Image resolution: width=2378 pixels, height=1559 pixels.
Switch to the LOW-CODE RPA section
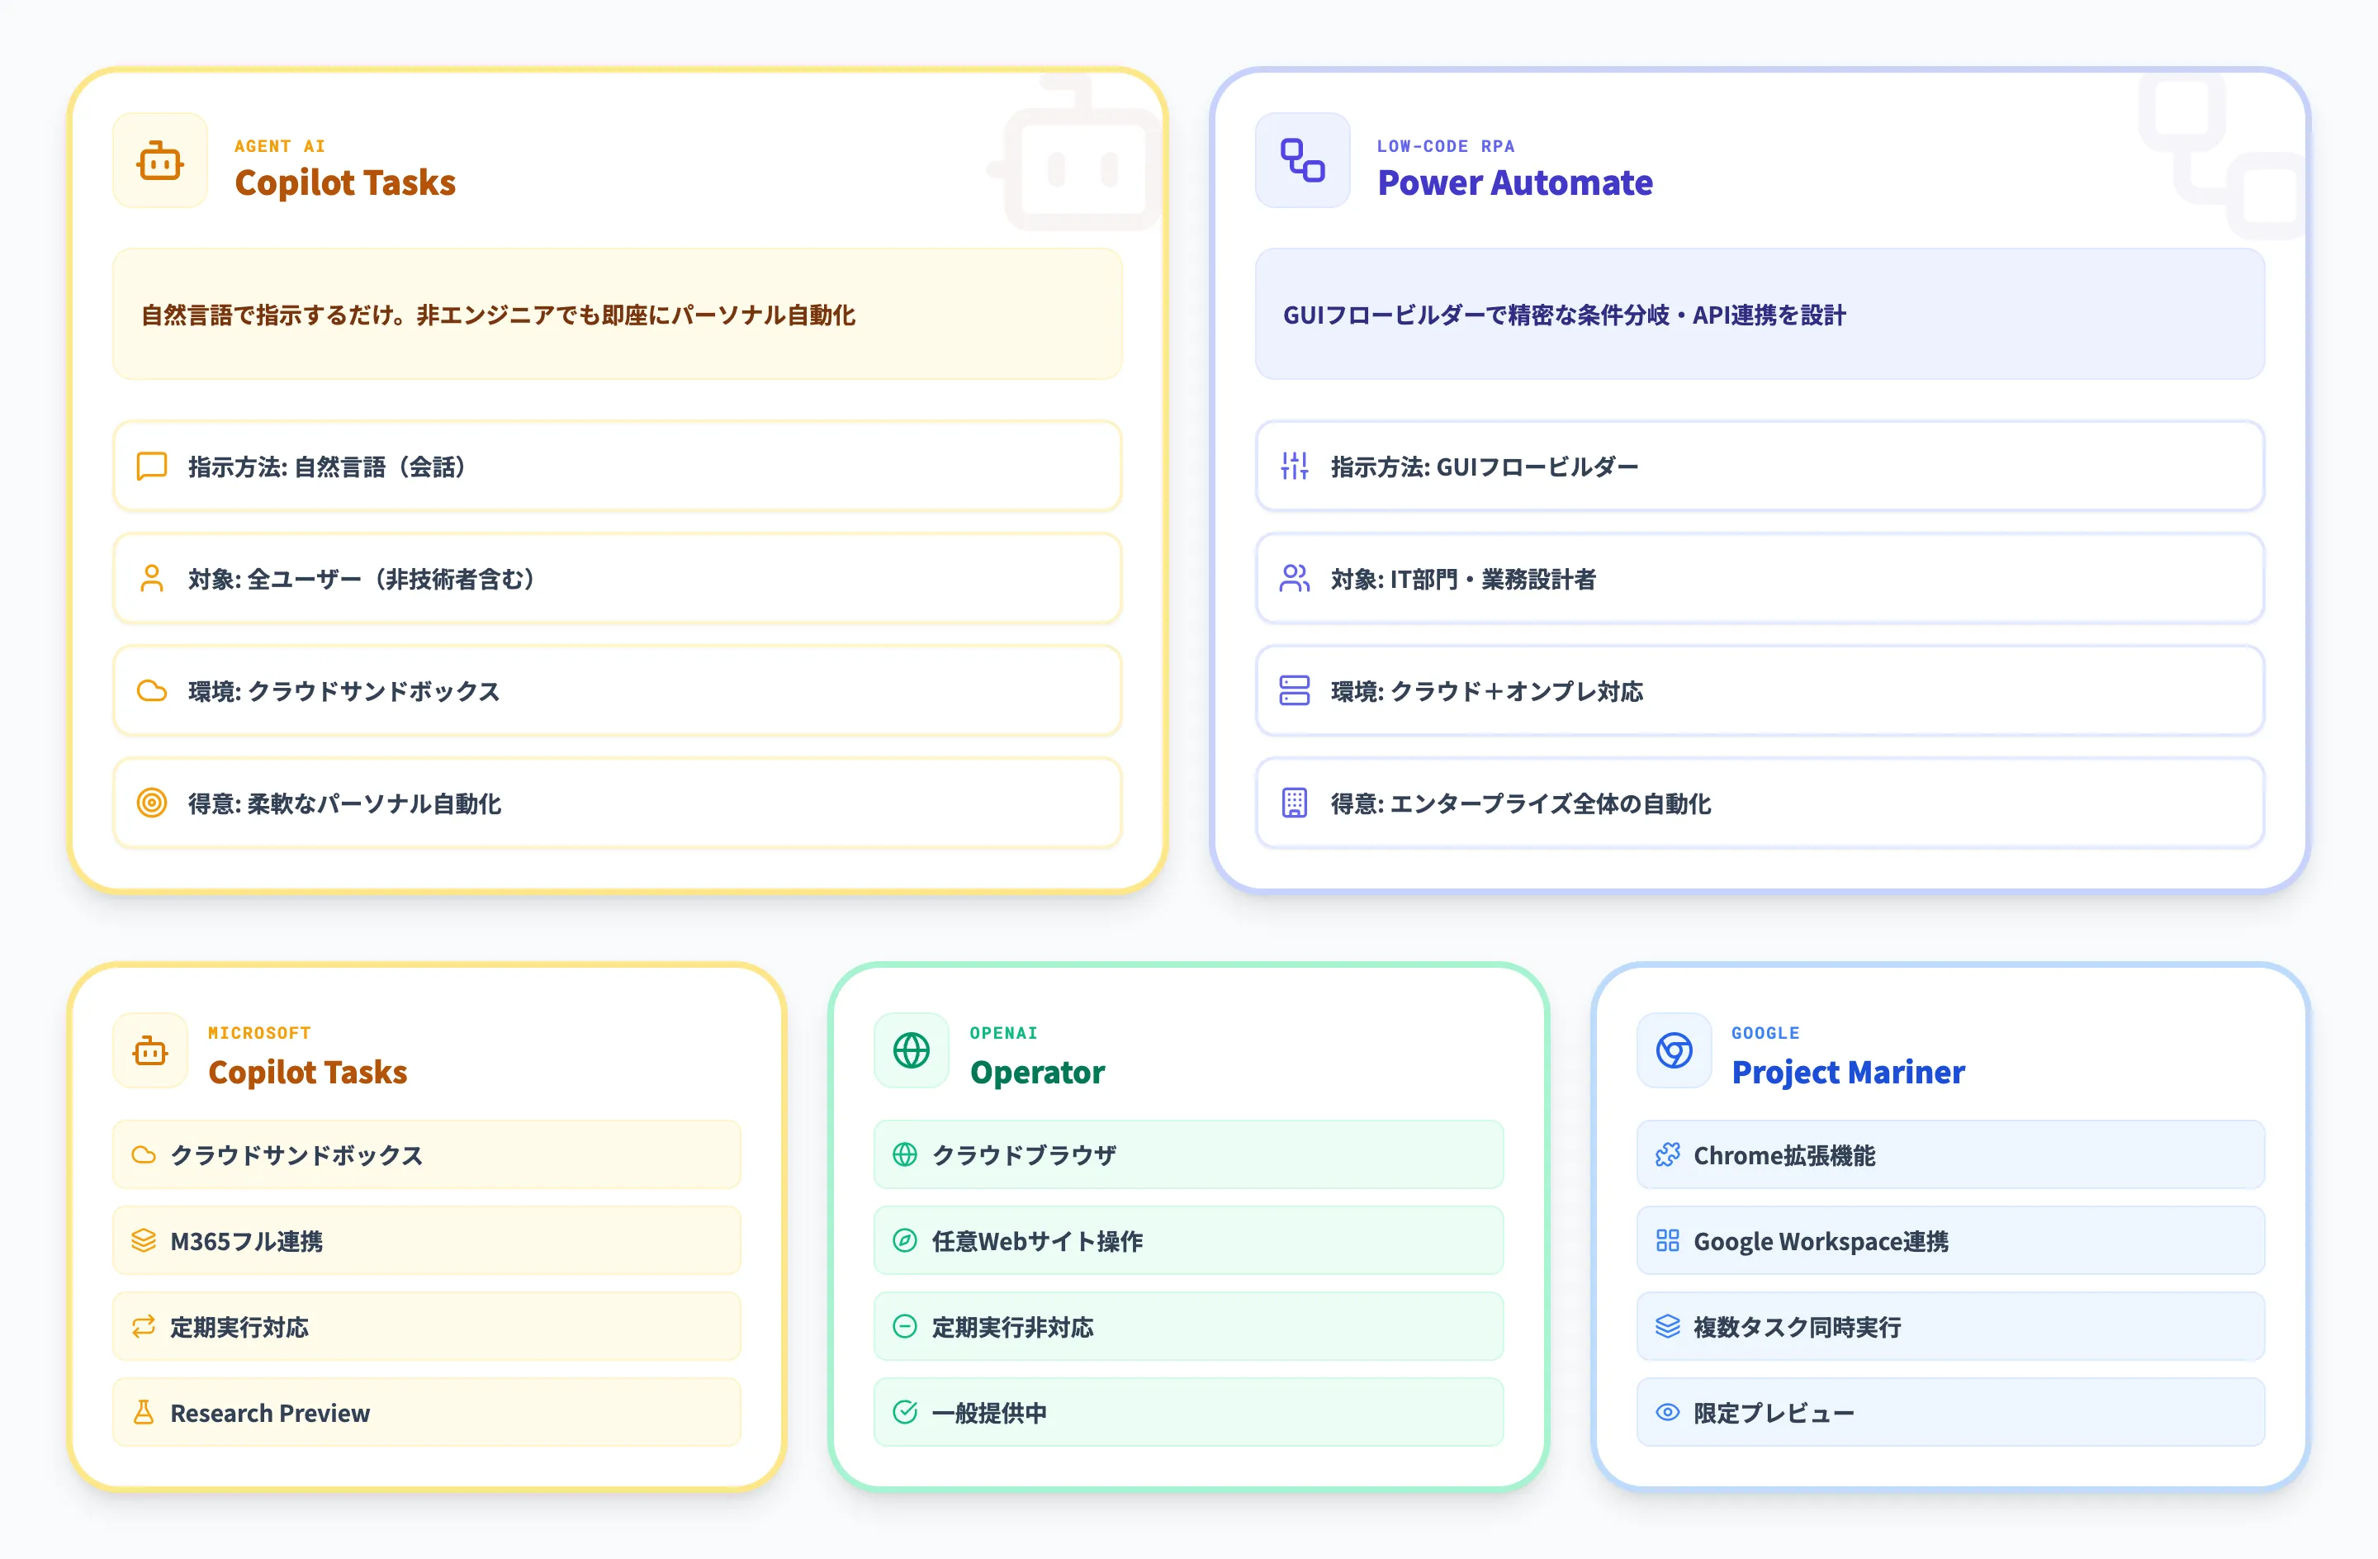point(1446,145)
